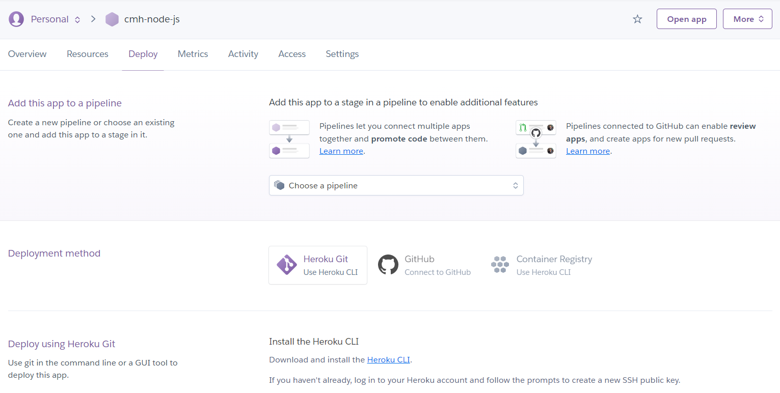
Task: Switch to the Overview tab
Action: [x=28, y=54]
